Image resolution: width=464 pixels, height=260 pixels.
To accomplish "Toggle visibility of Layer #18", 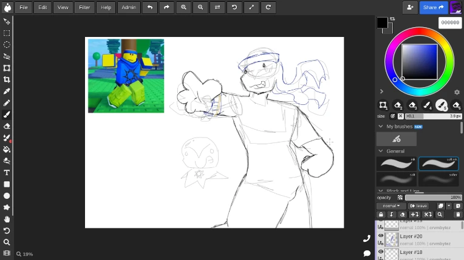I will click(x=381, y=252).
